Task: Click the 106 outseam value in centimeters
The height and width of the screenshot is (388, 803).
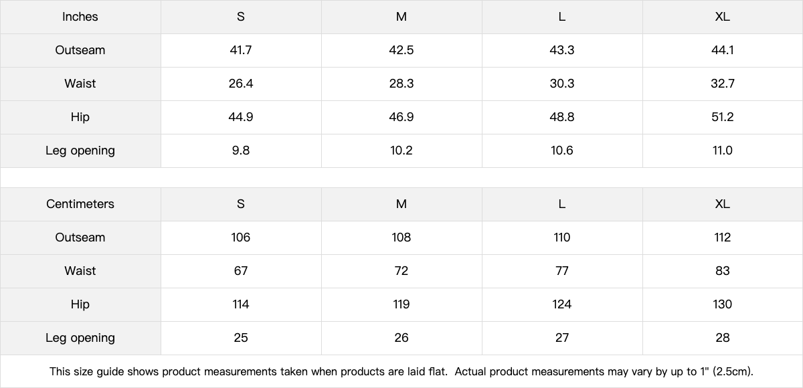Action: pyautogui.click(x=241, y=237)
